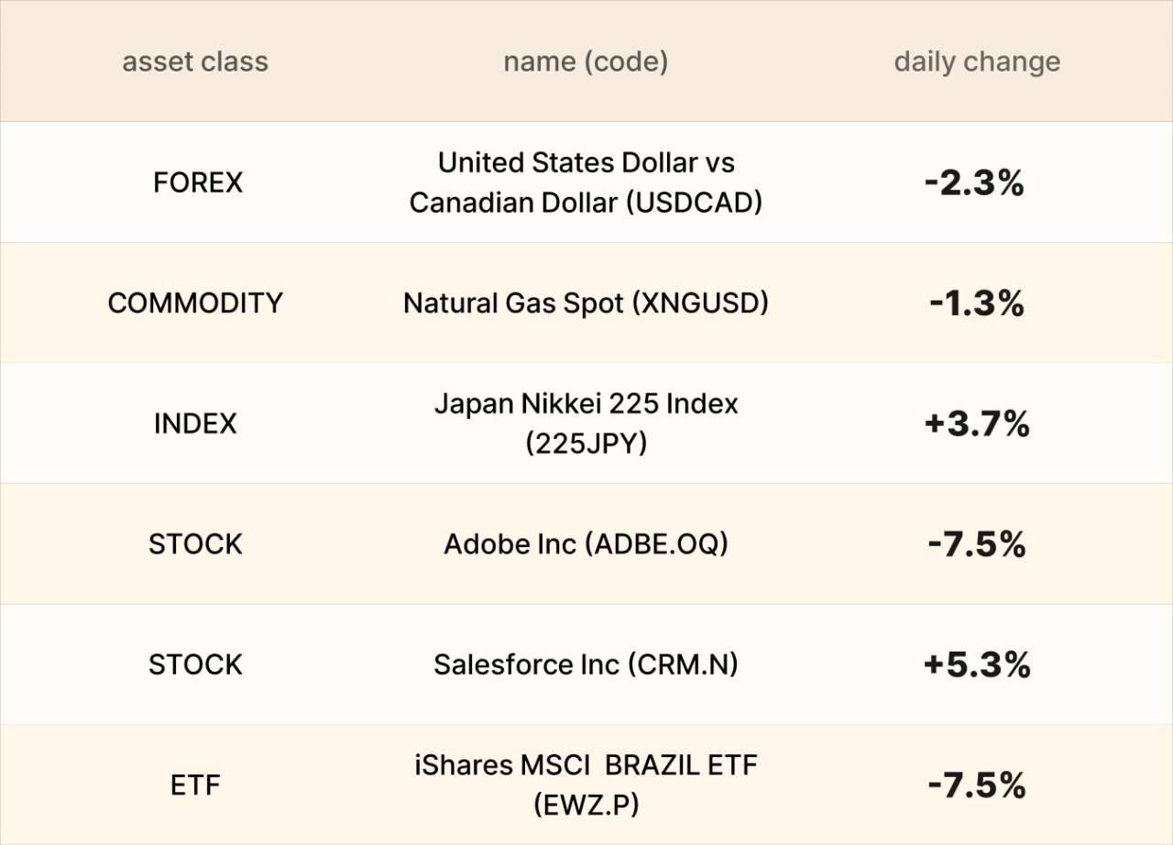Viewport: 1173px width, 845px height.
Task: Open the Salesforce Inc (CRM.N) entry
Action: coord(586,664)
